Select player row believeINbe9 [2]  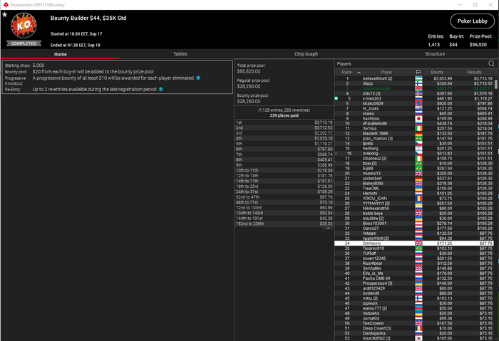pyautogui.click(x=414, y=78)
